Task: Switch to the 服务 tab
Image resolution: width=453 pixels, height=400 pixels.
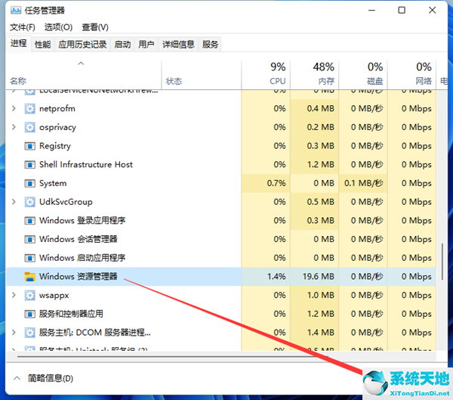Action: pos(210,45)
